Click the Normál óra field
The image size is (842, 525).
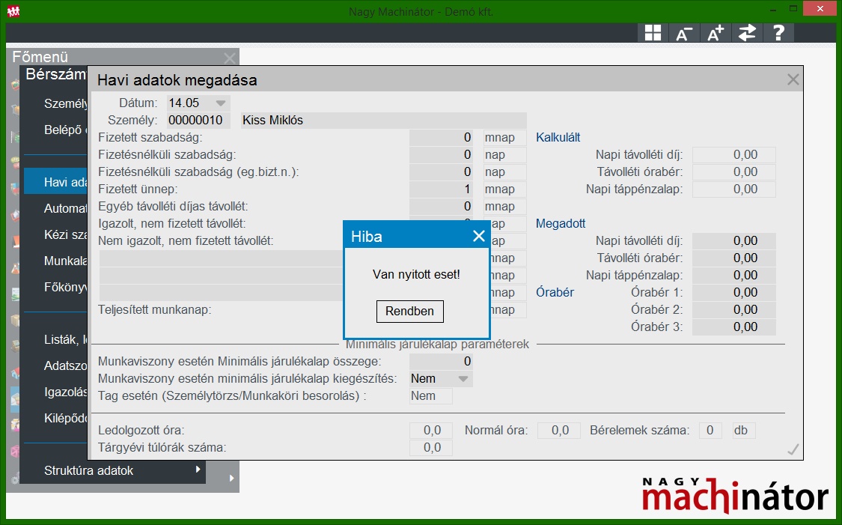click(x=558, y=431)
